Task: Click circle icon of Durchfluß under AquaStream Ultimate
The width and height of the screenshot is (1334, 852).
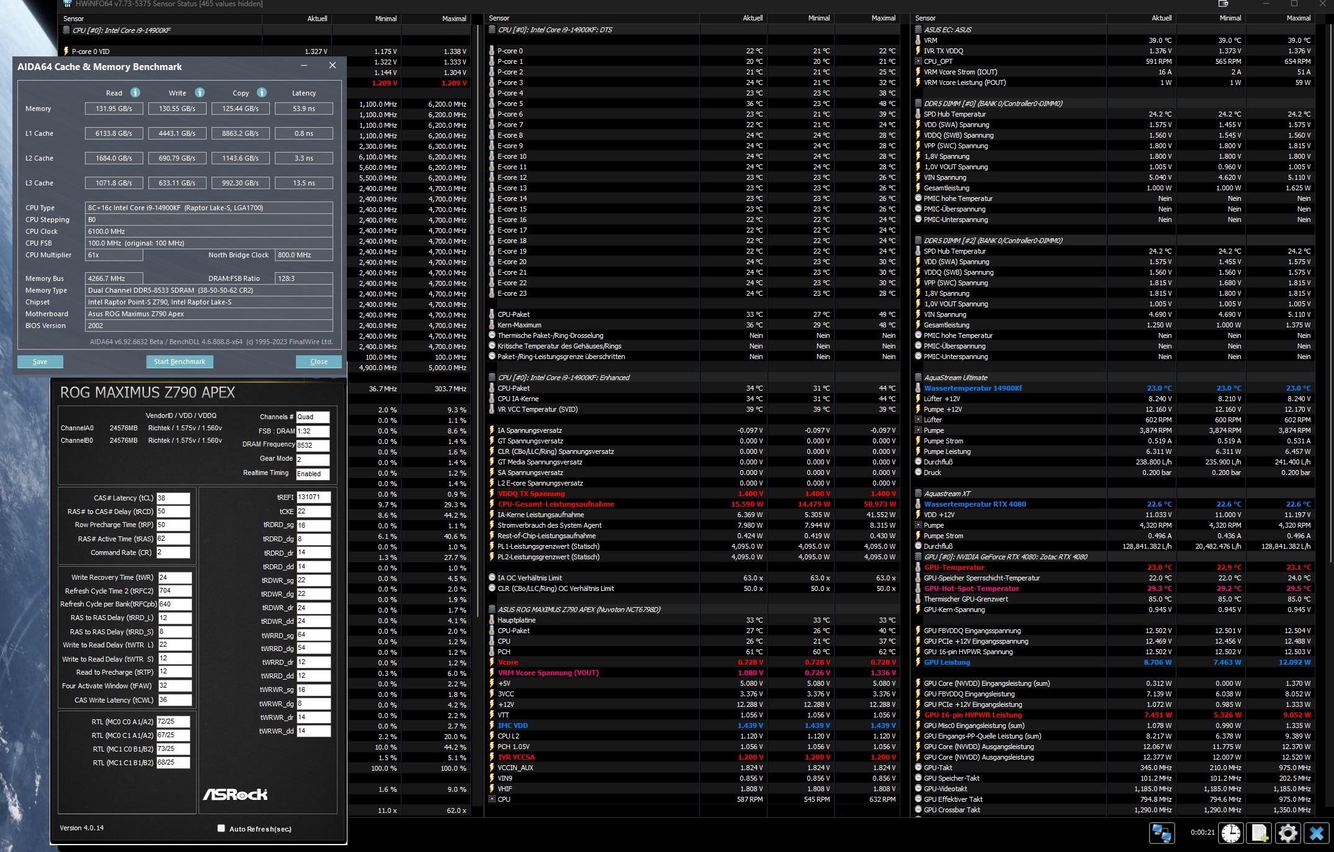Action: 918,462
